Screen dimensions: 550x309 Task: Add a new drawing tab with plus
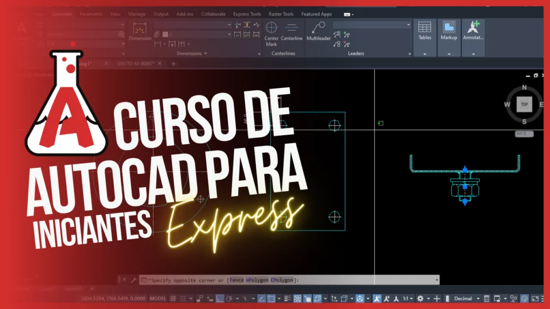pyautogui.click(x=173, y=64)
